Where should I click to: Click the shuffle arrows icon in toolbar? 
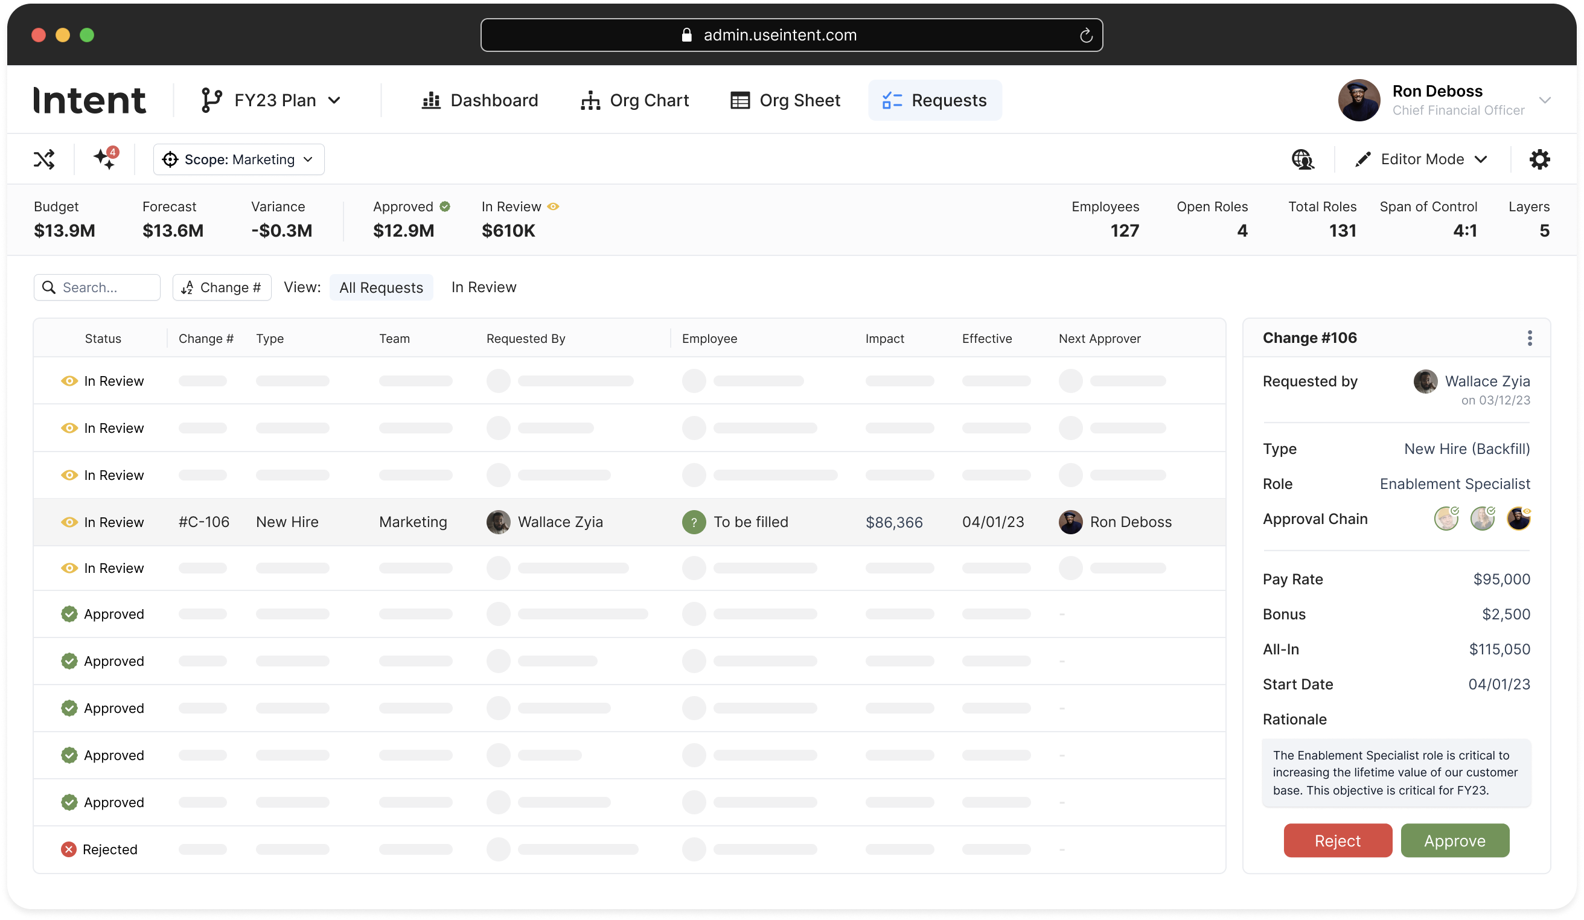[x=44, y=159]
